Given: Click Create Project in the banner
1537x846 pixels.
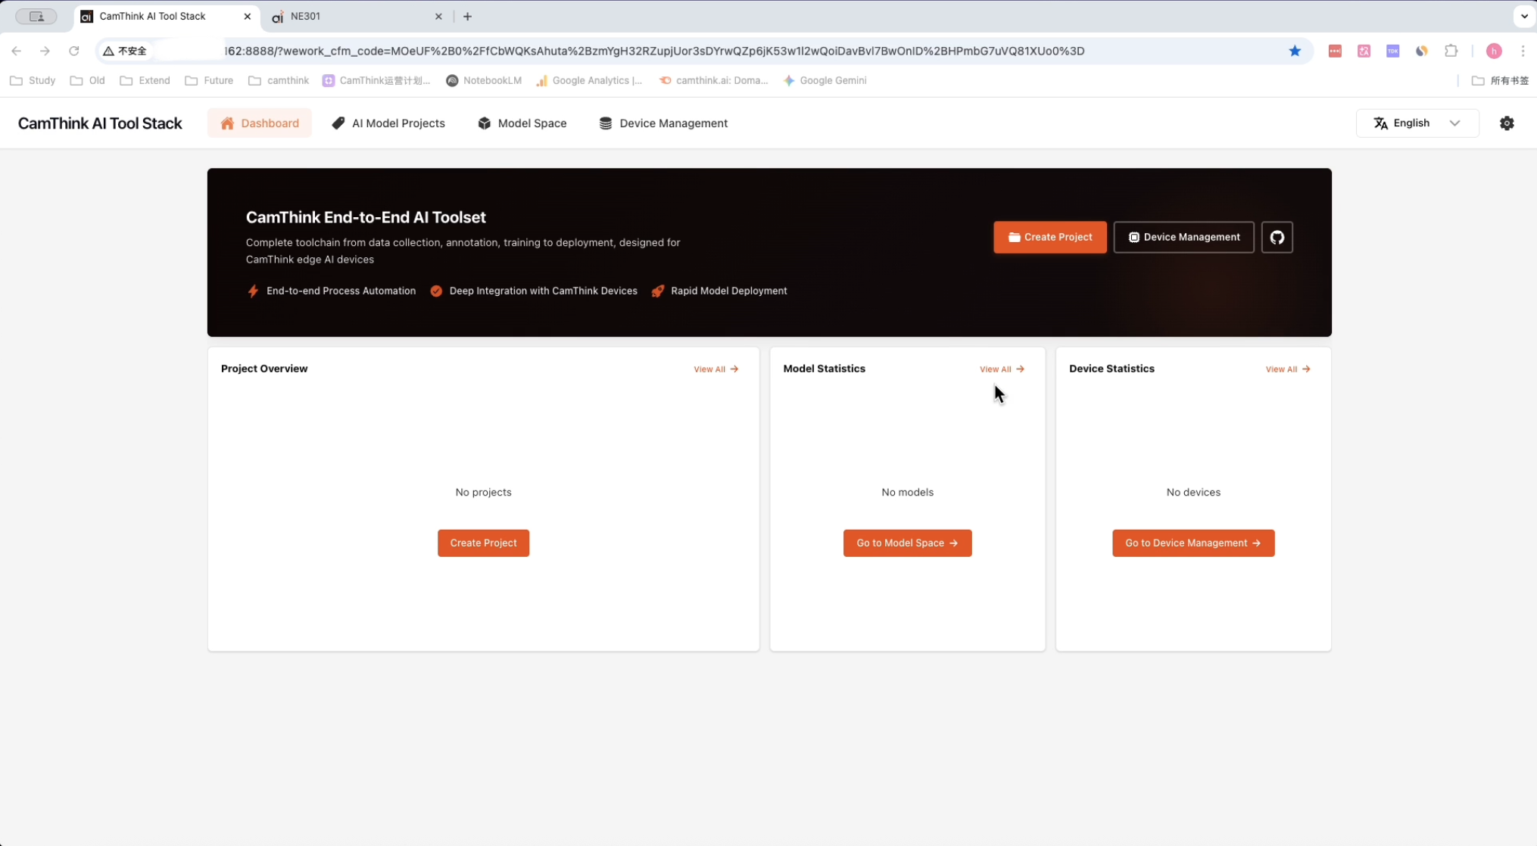Looking at the screenshot, I should (x=1049, y=238).
